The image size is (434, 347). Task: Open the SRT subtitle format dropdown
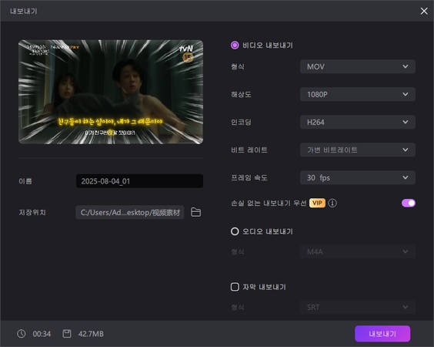click(358, 307)
